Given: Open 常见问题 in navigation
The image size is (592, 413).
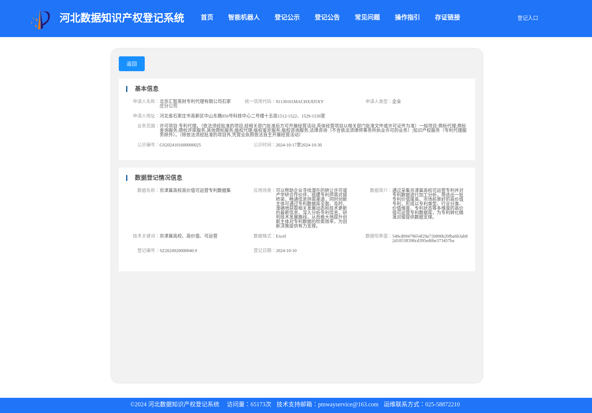Looking at the screenshot, I should (367, 17).
